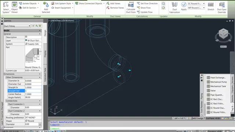Click the Straight Out value field
Screen dimensions: 235x132
click(x=33, y=91)
